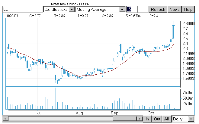This screenshot has height=124, width=199.
Task: Click the 2.7 price axis label
Action: (185, 29)
